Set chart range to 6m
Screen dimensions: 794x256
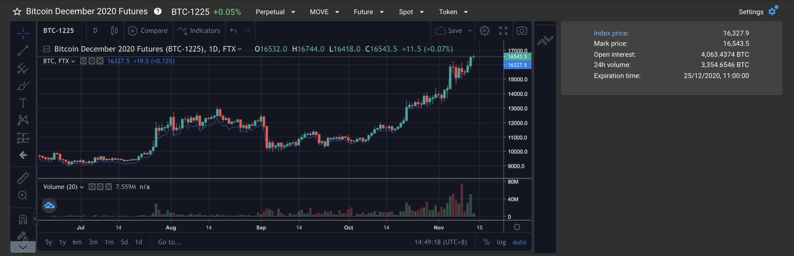77,242
